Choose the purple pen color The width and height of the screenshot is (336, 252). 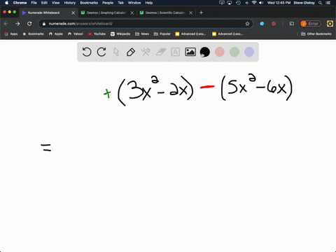(x=249, y=52)
